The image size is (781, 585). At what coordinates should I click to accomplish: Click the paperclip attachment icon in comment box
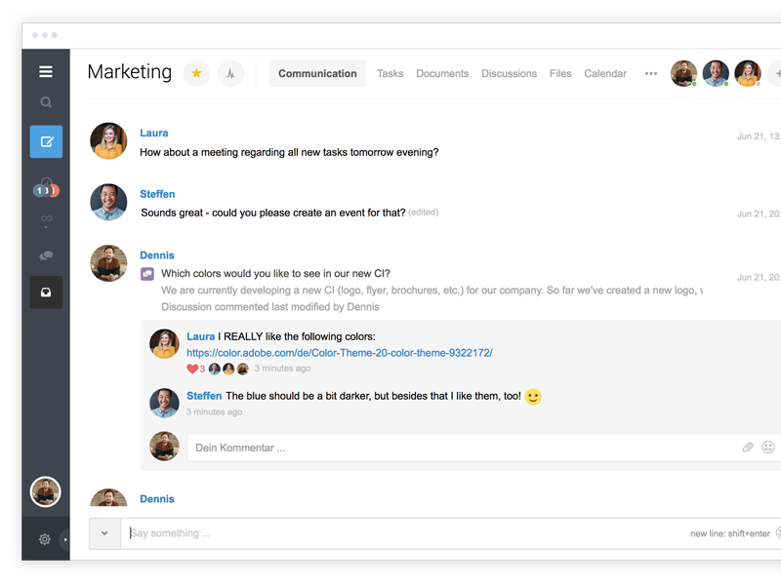(748, 448)
